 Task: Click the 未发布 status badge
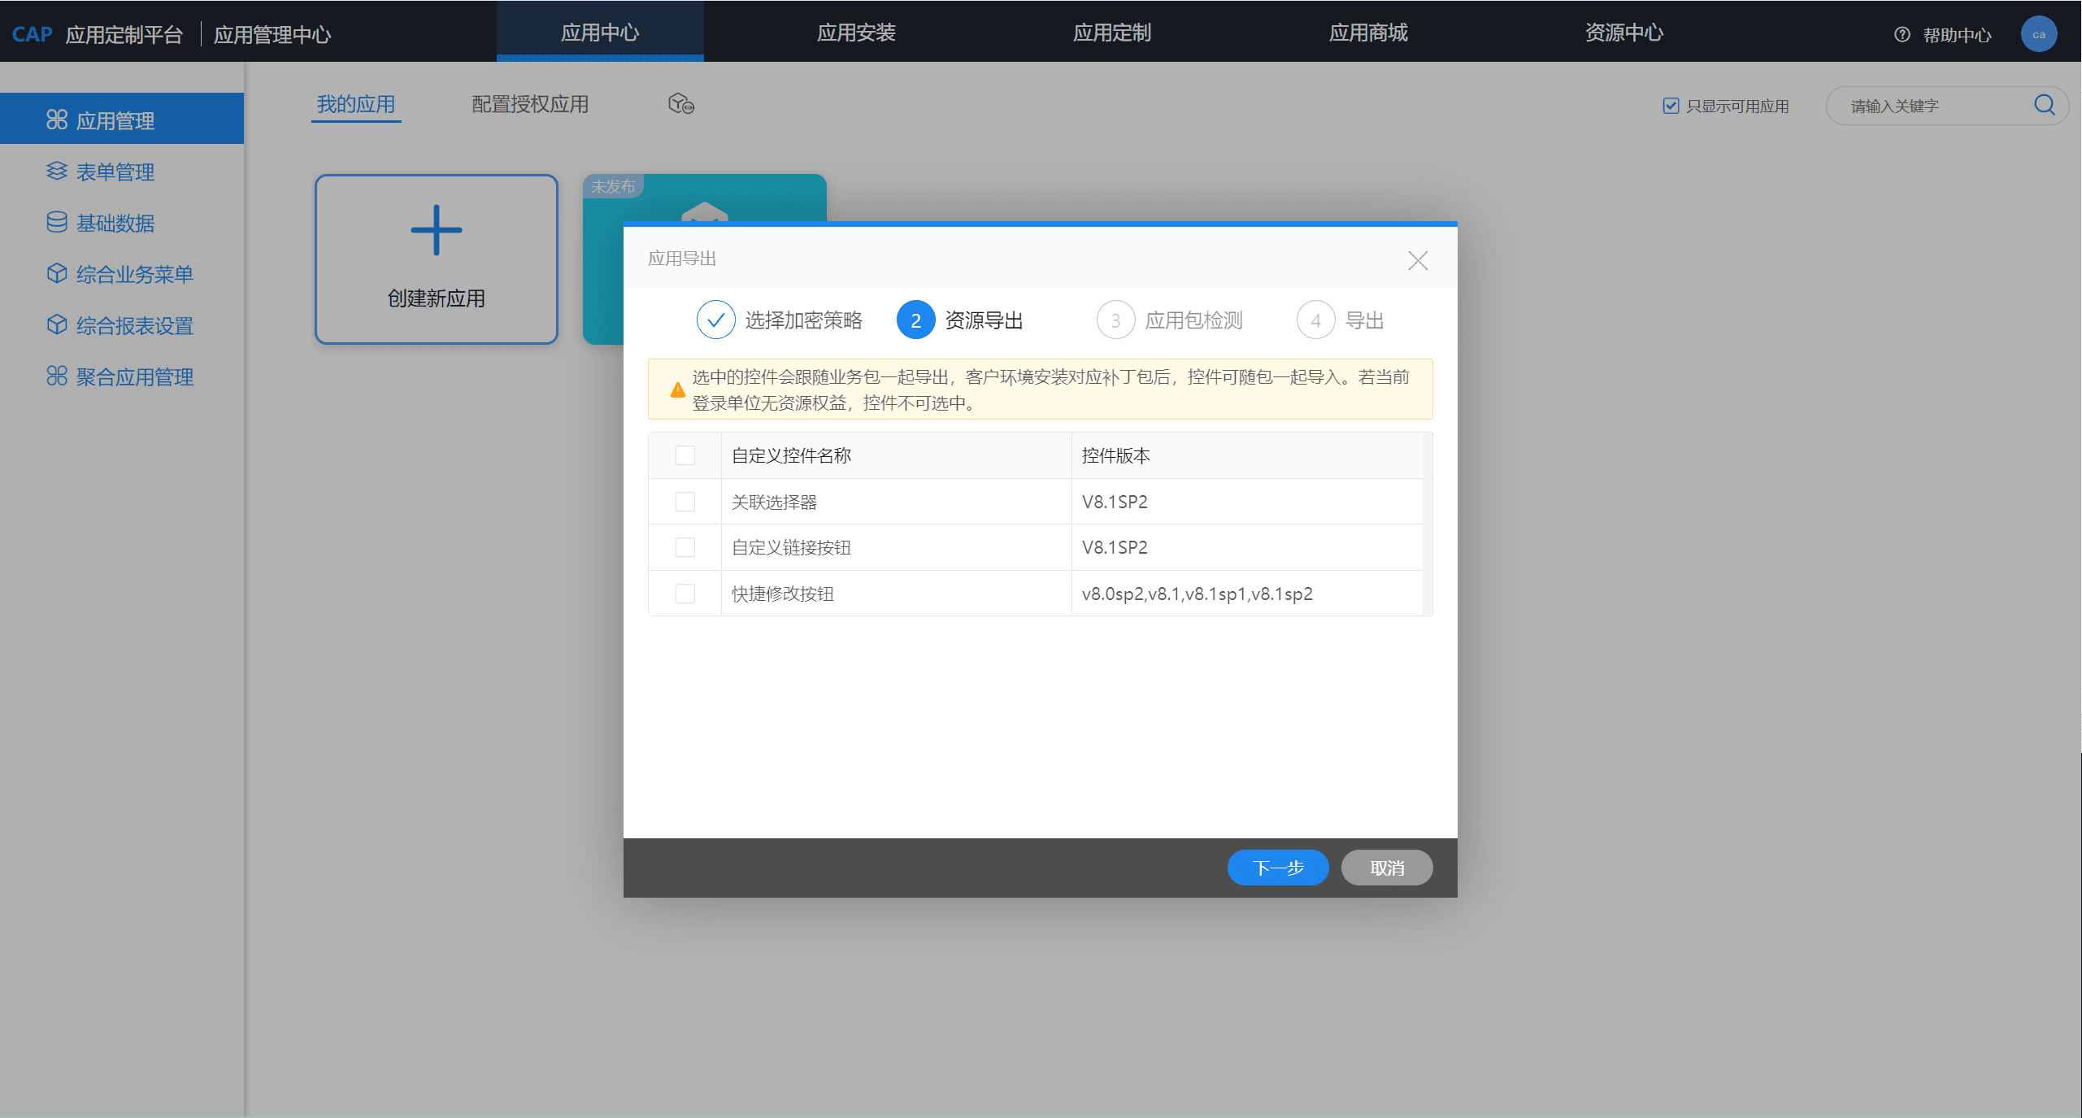click(613, 186)
